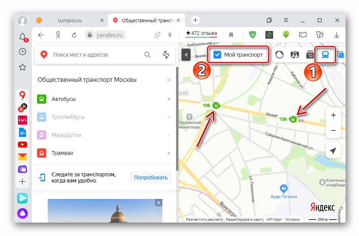Click the magnifier search icon
Screen dimensions: 359x236
tap(147, 55)
